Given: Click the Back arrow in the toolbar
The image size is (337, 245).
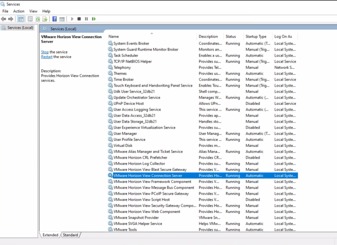Looking at the screenshot, I should tap(4, 19).
